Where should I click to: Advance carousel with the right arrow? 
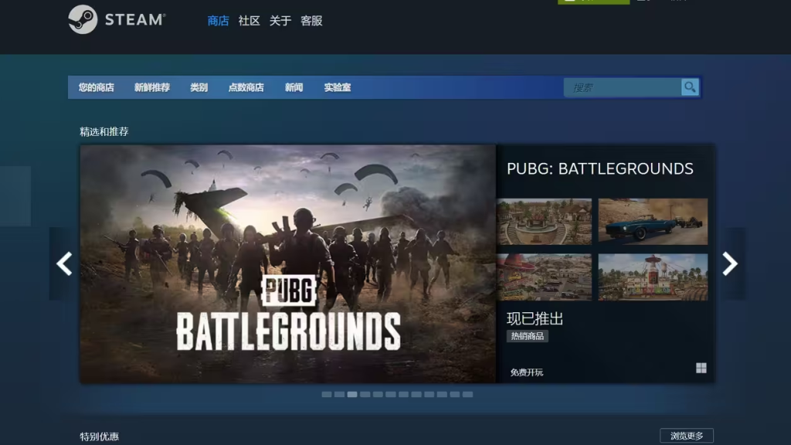click(730, 264)
